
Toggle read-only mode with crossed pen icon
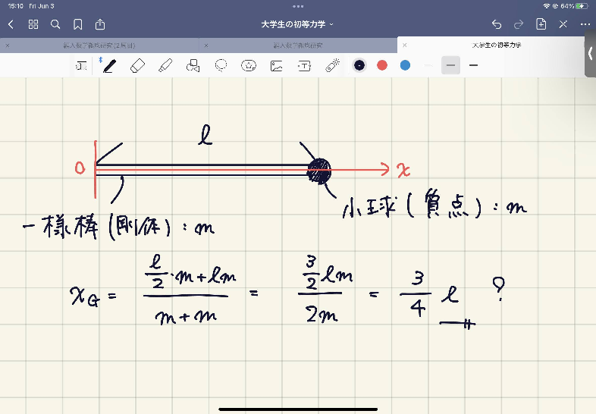click(x=563, y=24)
